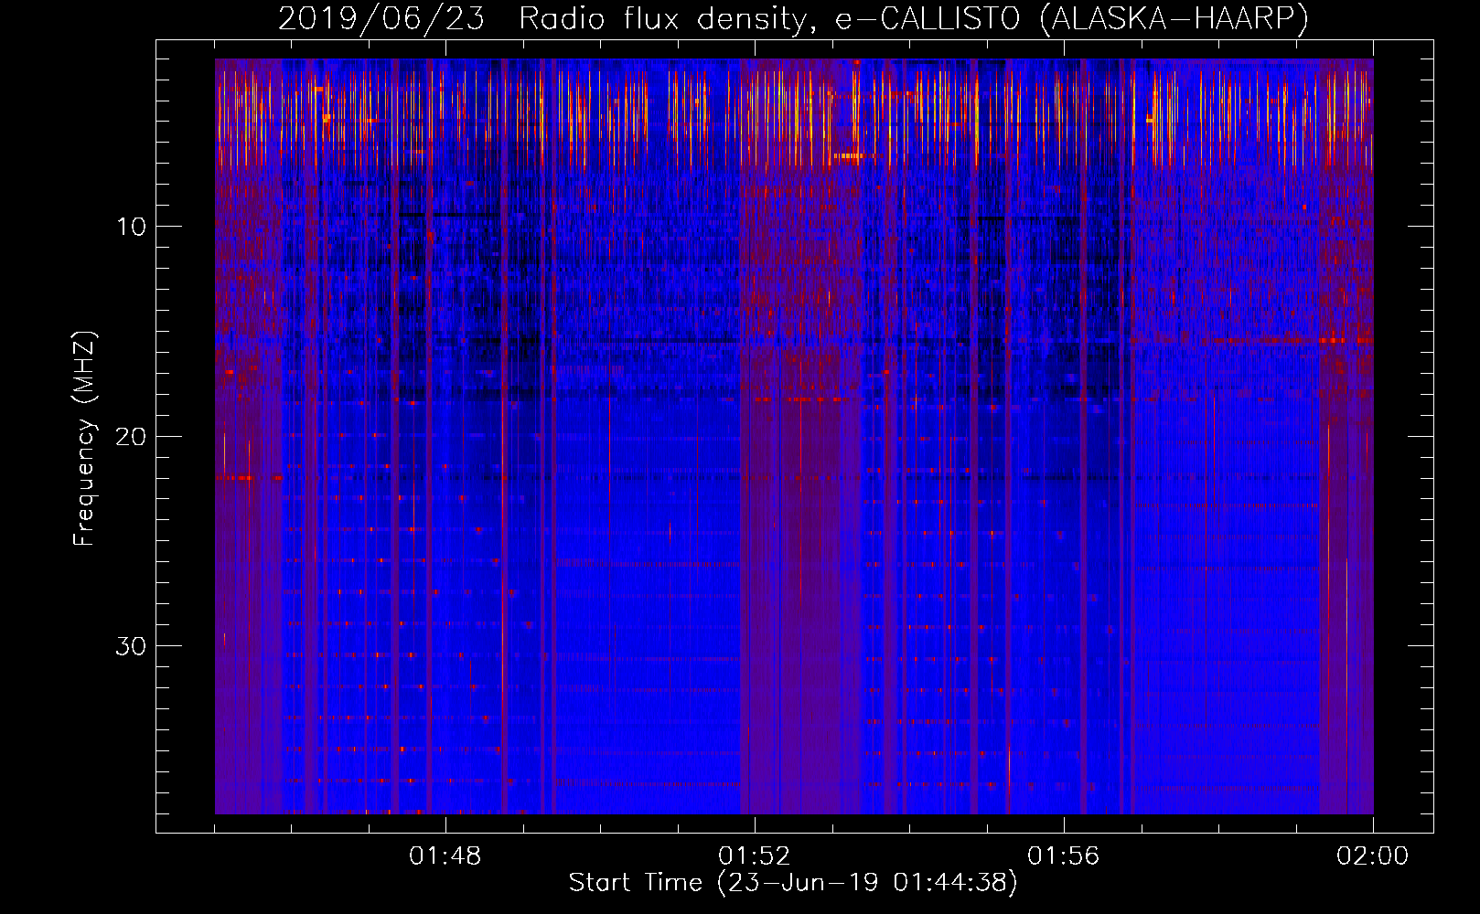The image size is (1480, 914).
Task: Click the 30 MHz frequency tick label
Action: pos(131,646)
